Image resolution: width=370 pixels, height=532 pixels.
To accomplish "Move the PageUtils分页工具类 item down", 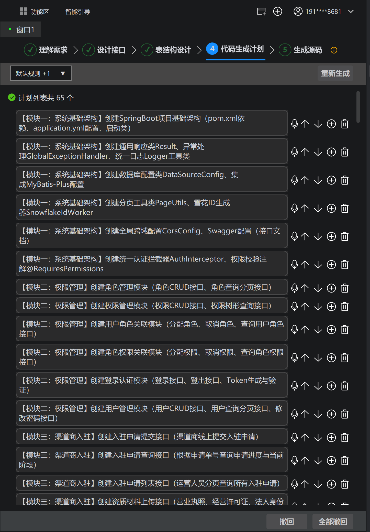I will (318, 208).
